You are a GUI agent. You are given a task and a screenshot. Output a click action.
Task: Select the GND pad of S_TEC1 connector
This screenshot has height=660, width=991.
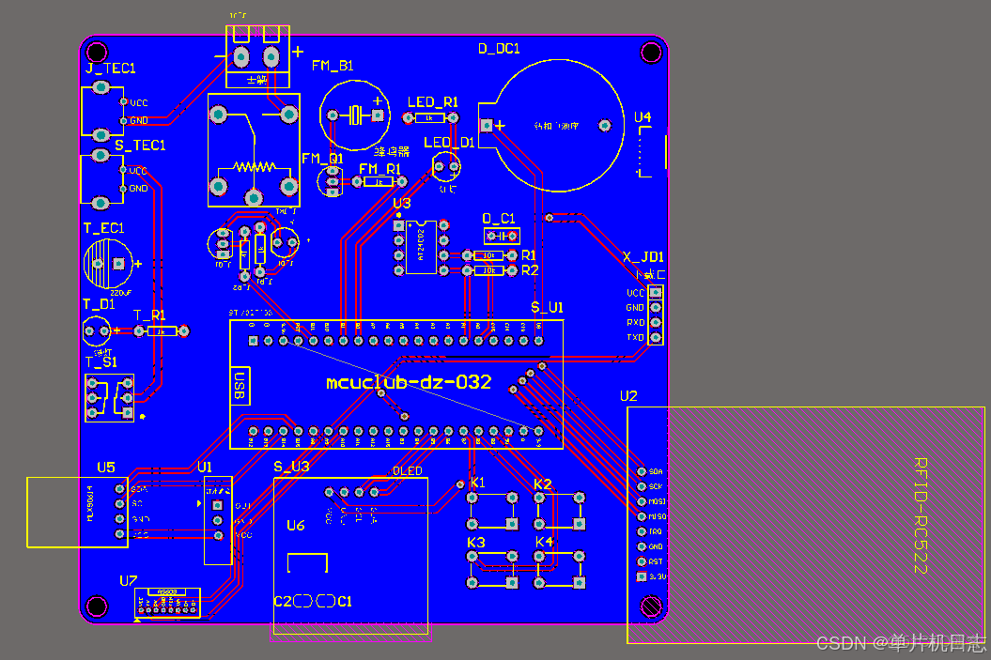(x=123, y=188)
